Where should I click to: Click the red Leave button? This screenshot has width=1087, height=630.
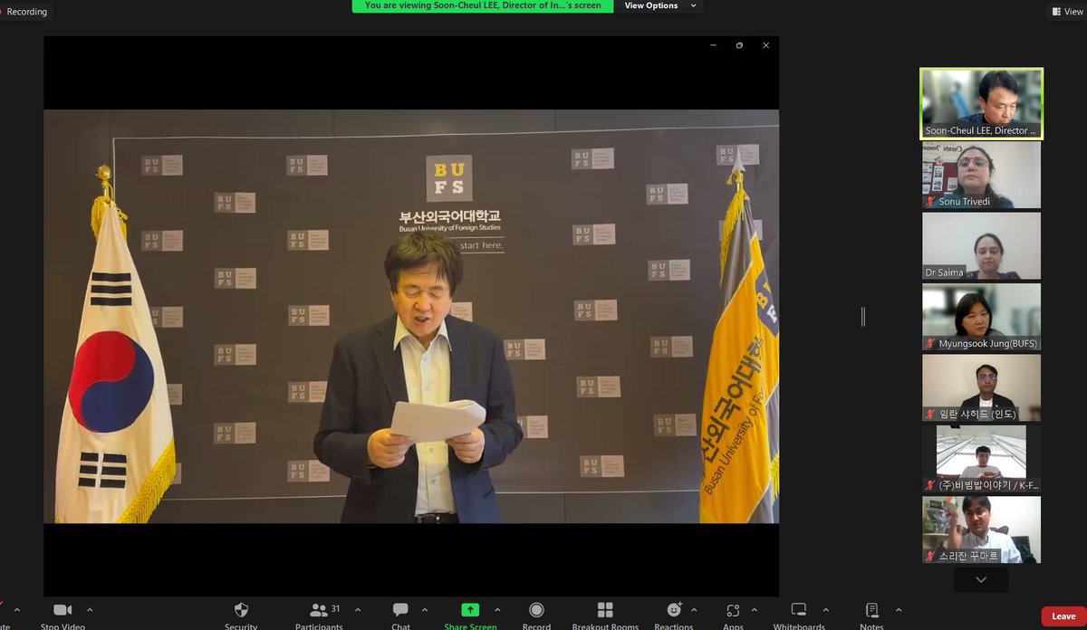point(1063,616)
